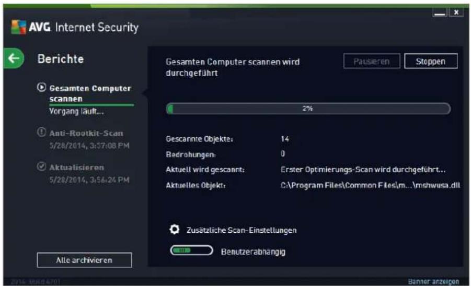Minimize the AVG window
This screenshot has width=471, height=286.
(440, 13)
